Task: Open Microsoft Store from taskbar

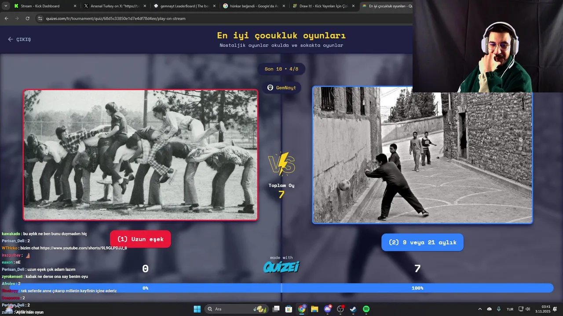Action: click(x=289, y=309)
